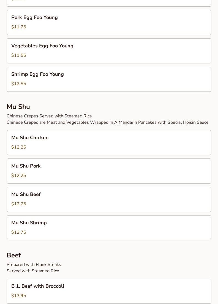This screenshot has width=218, height=304.
Task: Click the 'Prepared with Flank Steaks' text
Action: click(x=34, y=265)
